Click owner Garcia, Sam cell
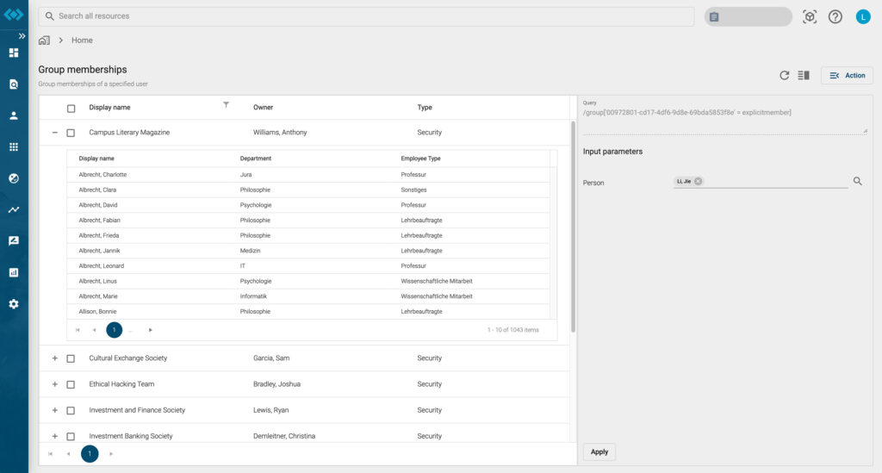This screenshot has height=473, width=882. coord(271,358)
